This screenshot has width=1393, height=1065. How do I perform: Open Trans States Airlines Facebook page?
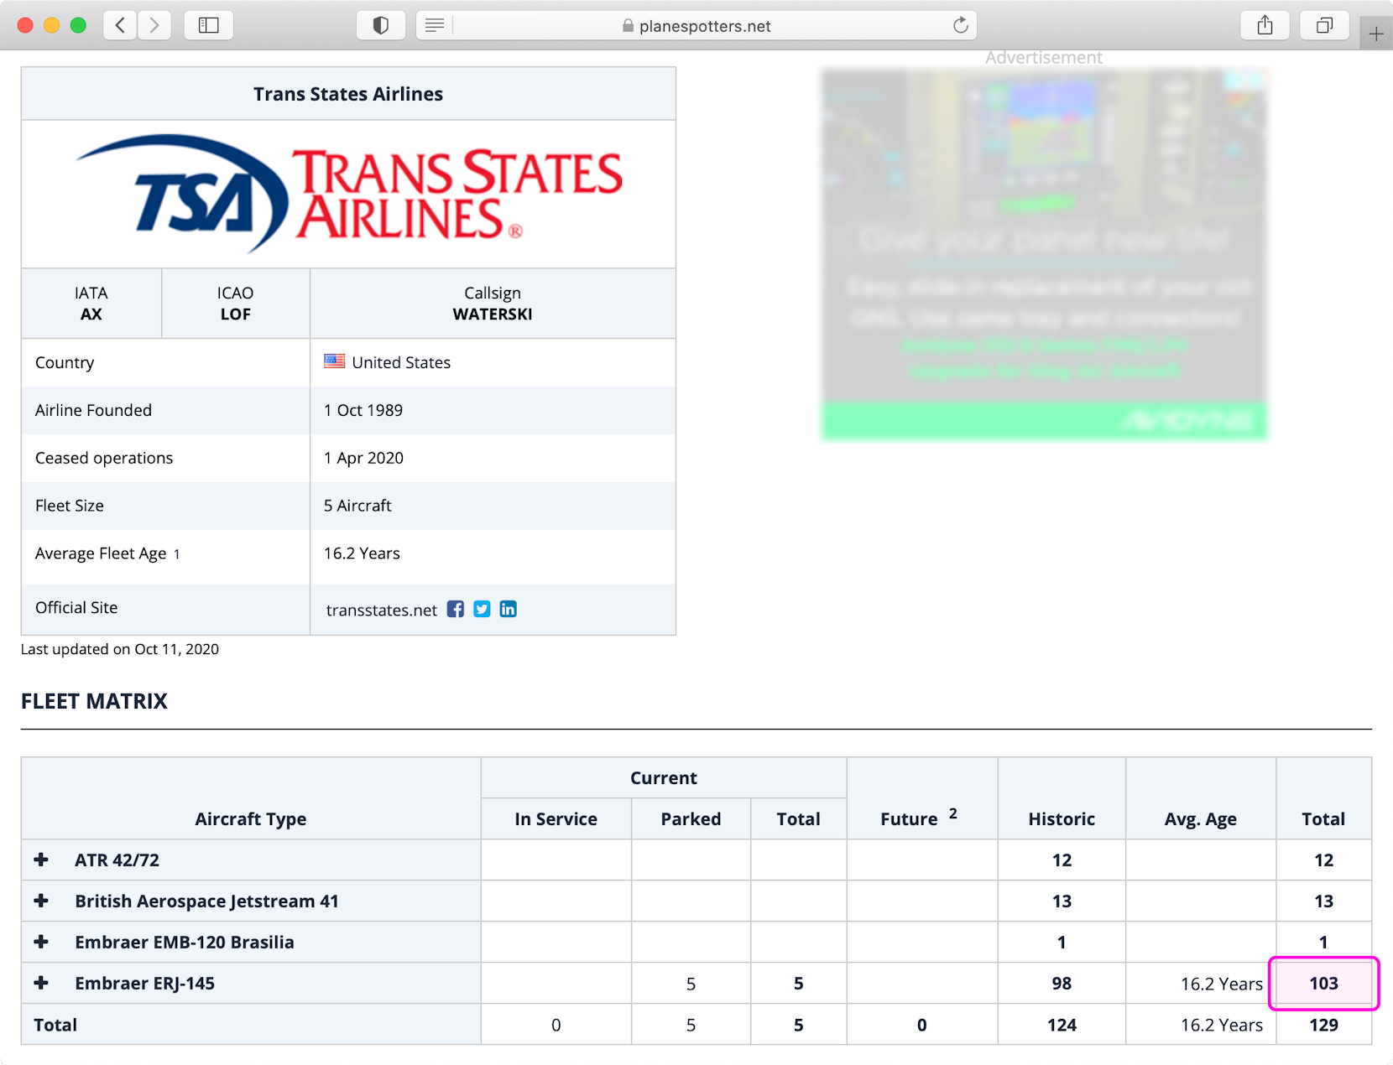[x=456, y=609]
